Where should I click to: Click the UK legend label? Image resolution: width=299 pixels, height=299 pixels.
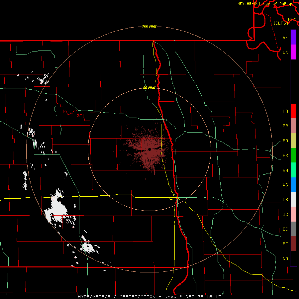[285, 52]
